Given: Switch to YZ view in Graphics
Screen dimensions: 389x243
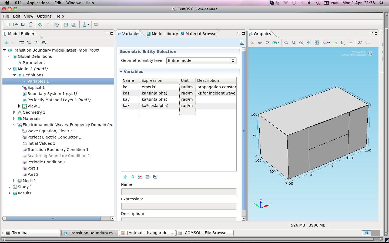Looking at the screenshot, I should tap(343, 43).
